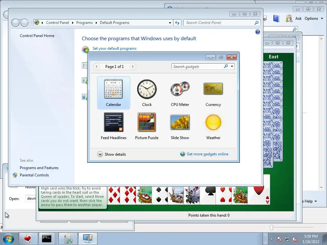This screenshot has width=327, height=245.
Task: Click the Action Center flag tray icon
Action: (x=279, y=239)
